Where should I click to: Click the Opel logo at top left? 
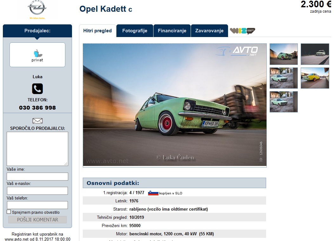[x=37, y=10]
